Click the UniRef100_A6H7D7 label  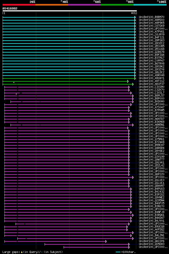coord(152,119)
